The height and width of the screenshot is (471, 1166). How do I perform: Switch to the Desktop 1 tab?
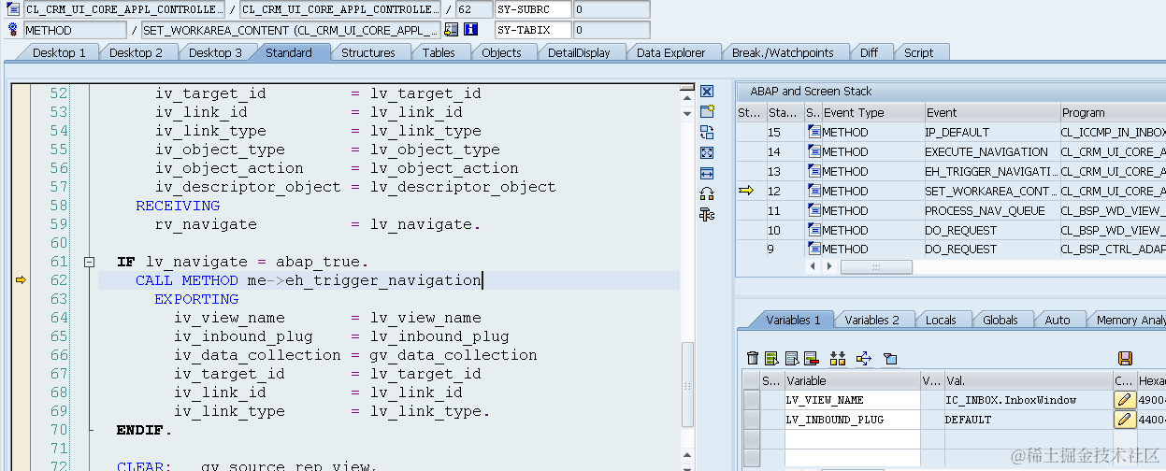coord(59,52)
